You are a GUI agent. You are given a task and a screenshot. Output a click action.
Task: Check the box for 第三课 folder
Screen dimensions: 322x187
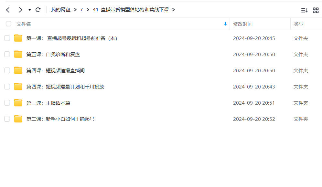[x=7, y=103]
